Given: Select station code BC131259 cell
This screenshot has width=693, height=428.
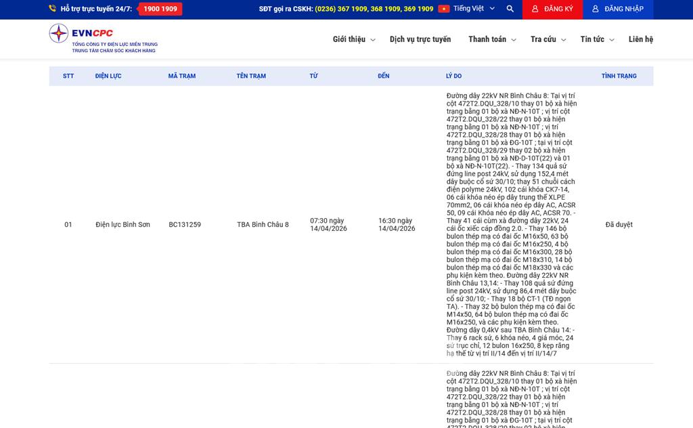Looking at the screenshot, I should (x=185, y=225).
